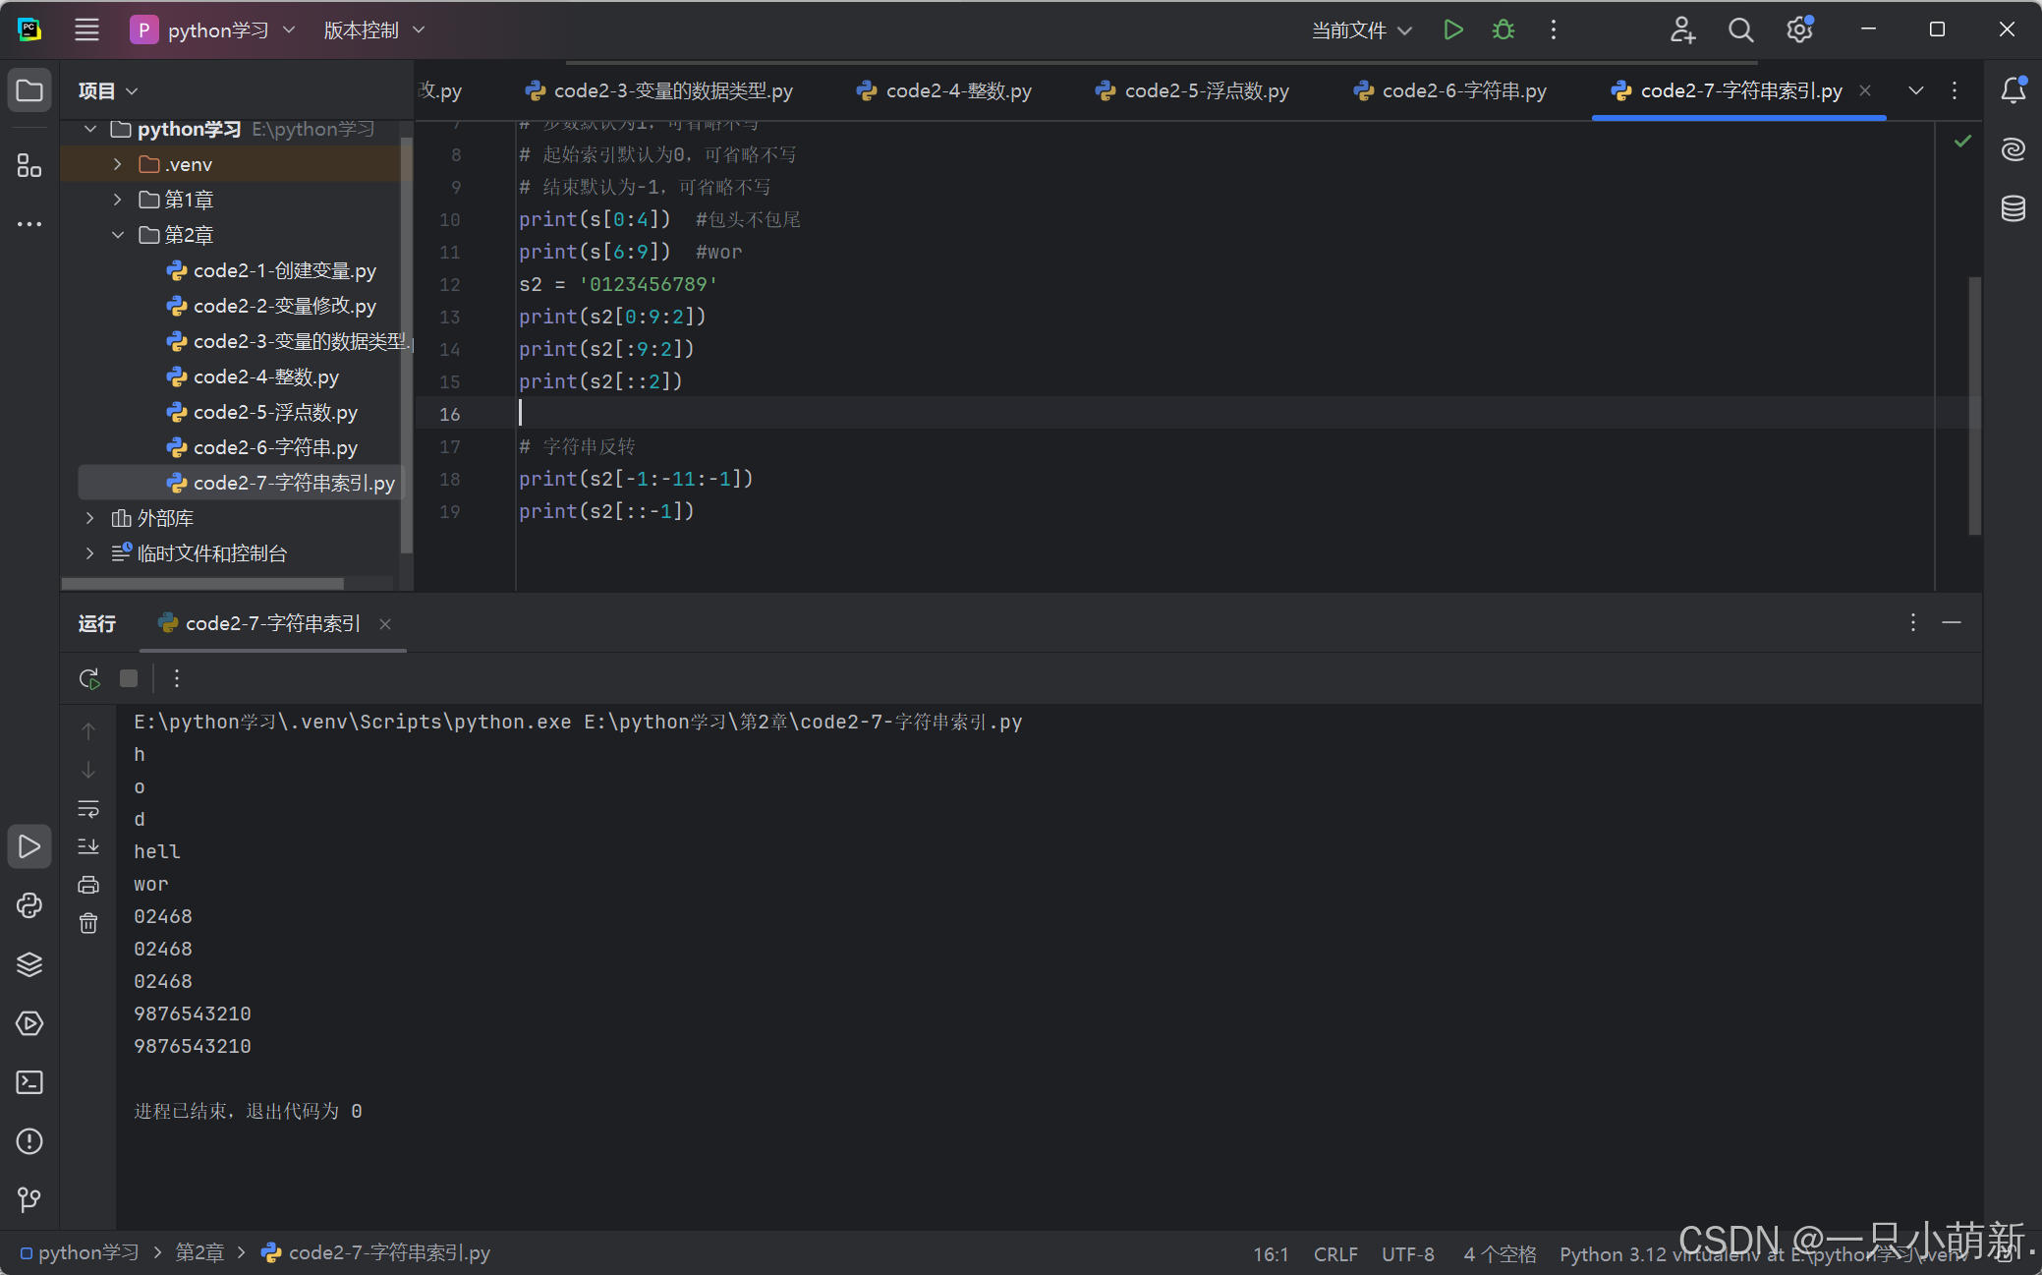This screenshot has width=2042, height=1275.
Task: Expand the 第1章 folder
Action: [x=118, y=200]
